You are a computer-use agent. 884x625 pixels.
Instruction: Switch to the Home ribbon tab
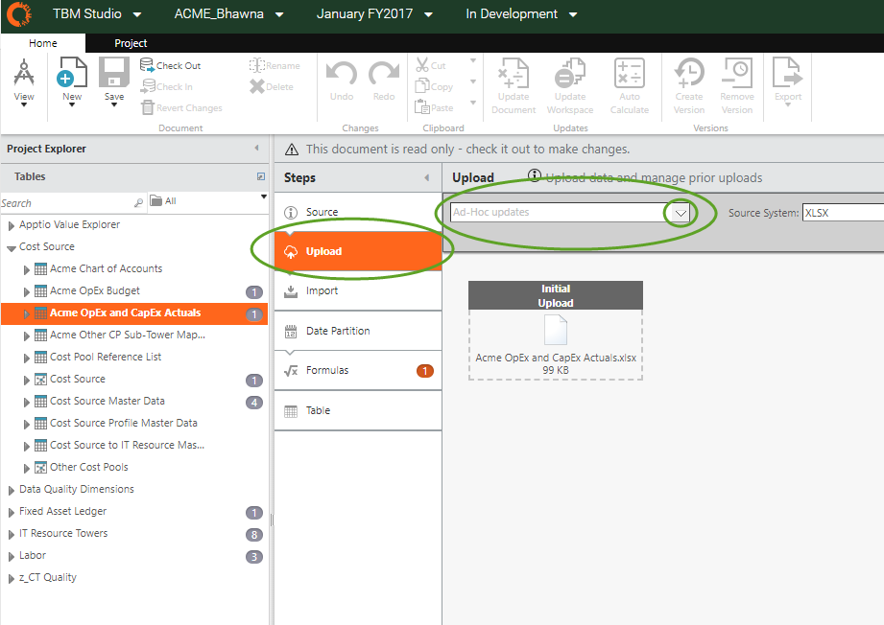point(43,43)
